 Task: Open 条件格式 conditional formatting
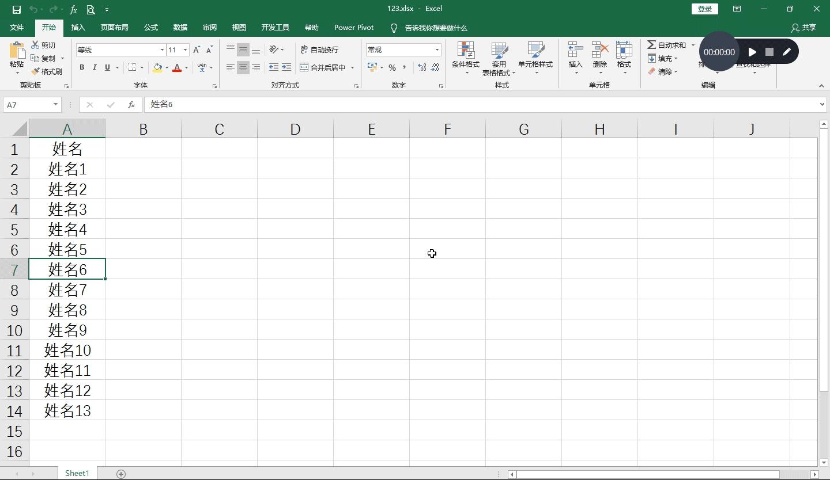466,58
